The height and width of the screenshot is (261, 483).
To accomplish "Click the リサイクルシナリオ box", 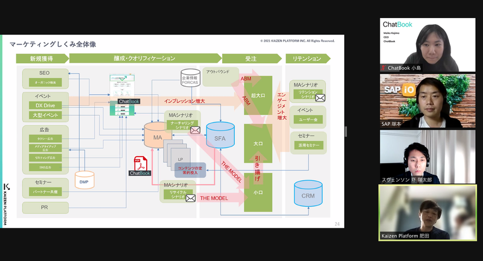I will (x=178, y=194).
